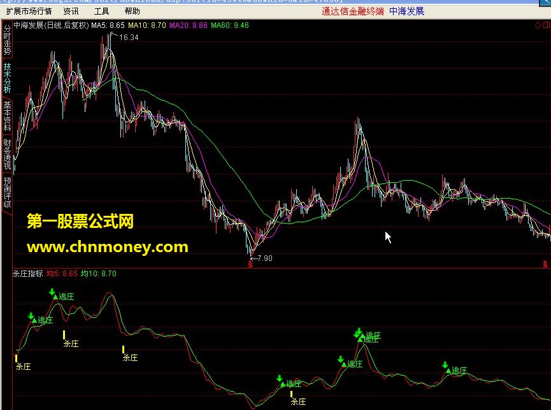Select the 杀庄指标 sub-chart title
The width and height of the screenshot is (551, 410).
28,273
